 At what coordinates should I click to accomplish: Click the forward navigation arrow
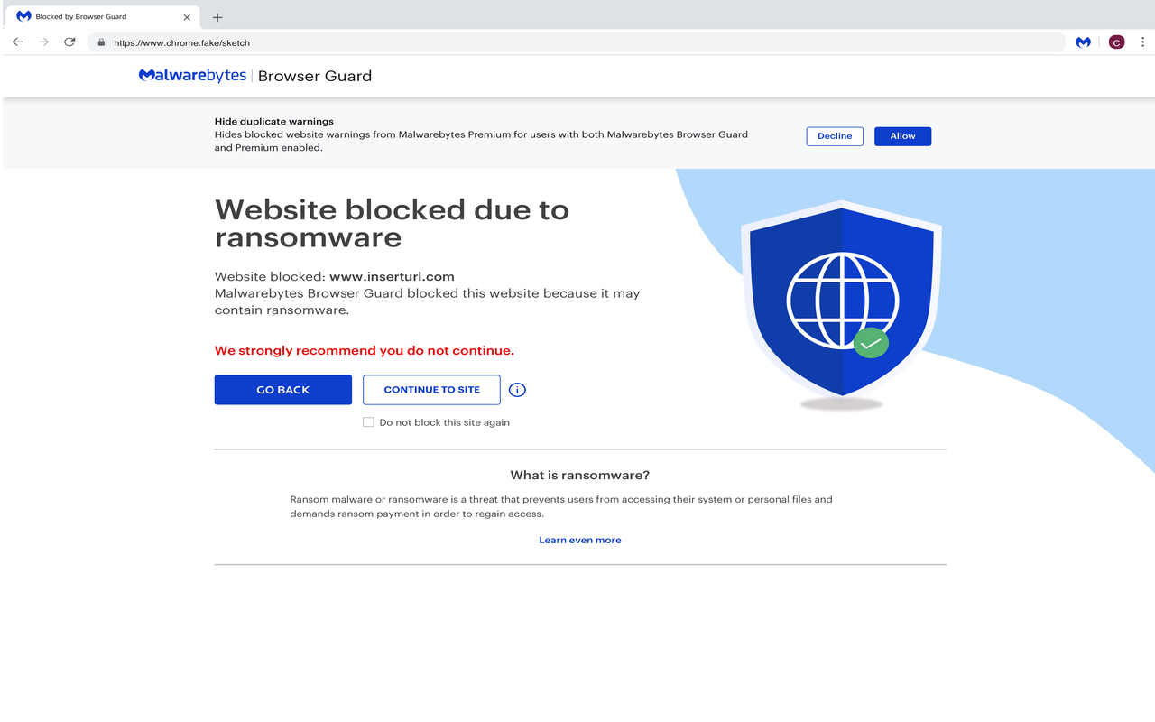click(x=43, y=42)
